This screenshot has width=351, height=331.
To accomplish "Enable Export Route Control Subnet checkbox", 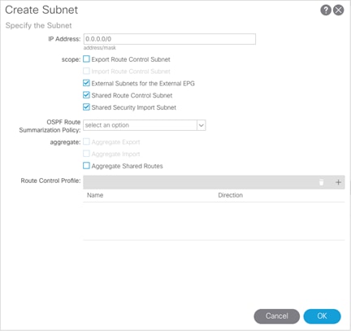I will point(86,59).
